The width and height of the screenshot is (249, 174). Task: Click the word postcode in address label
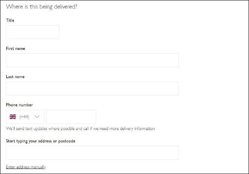tap(67, 141)
